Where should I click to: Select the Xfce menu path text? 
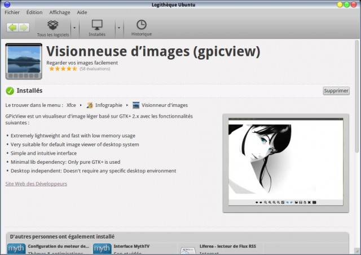point(71,105)
